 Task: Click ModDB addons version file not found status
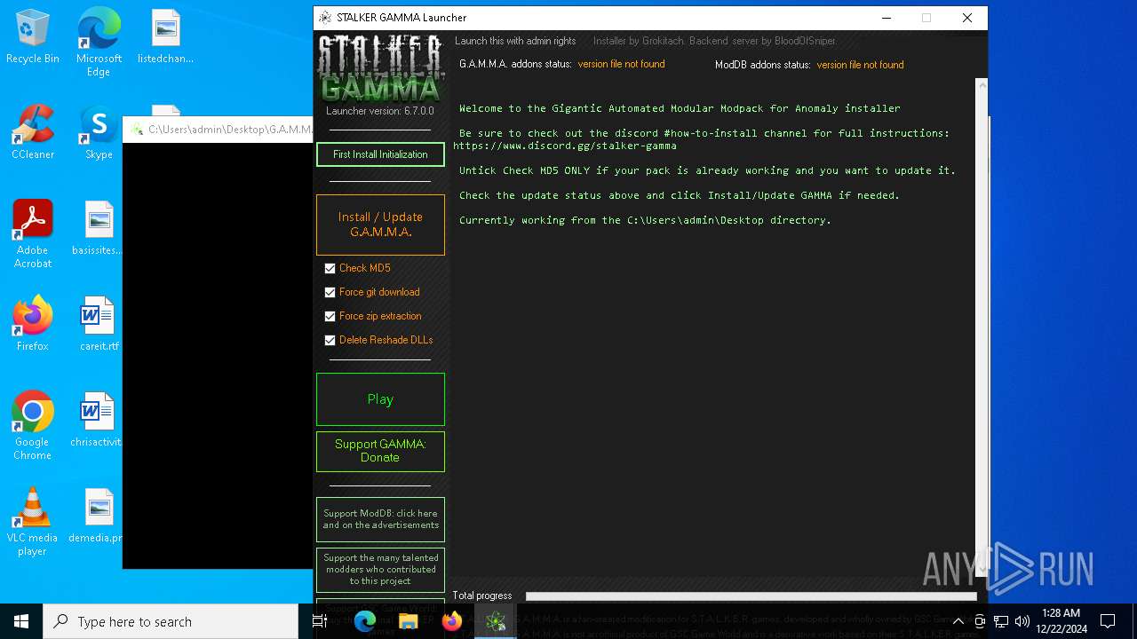[x=860, y=65]
